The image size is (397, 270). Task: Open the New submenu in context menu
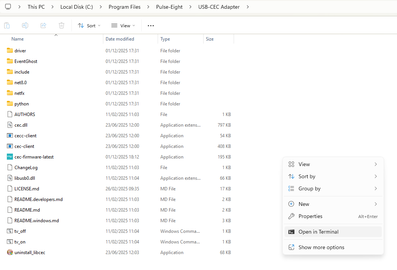pyautogui.click(x=333, y=204)
